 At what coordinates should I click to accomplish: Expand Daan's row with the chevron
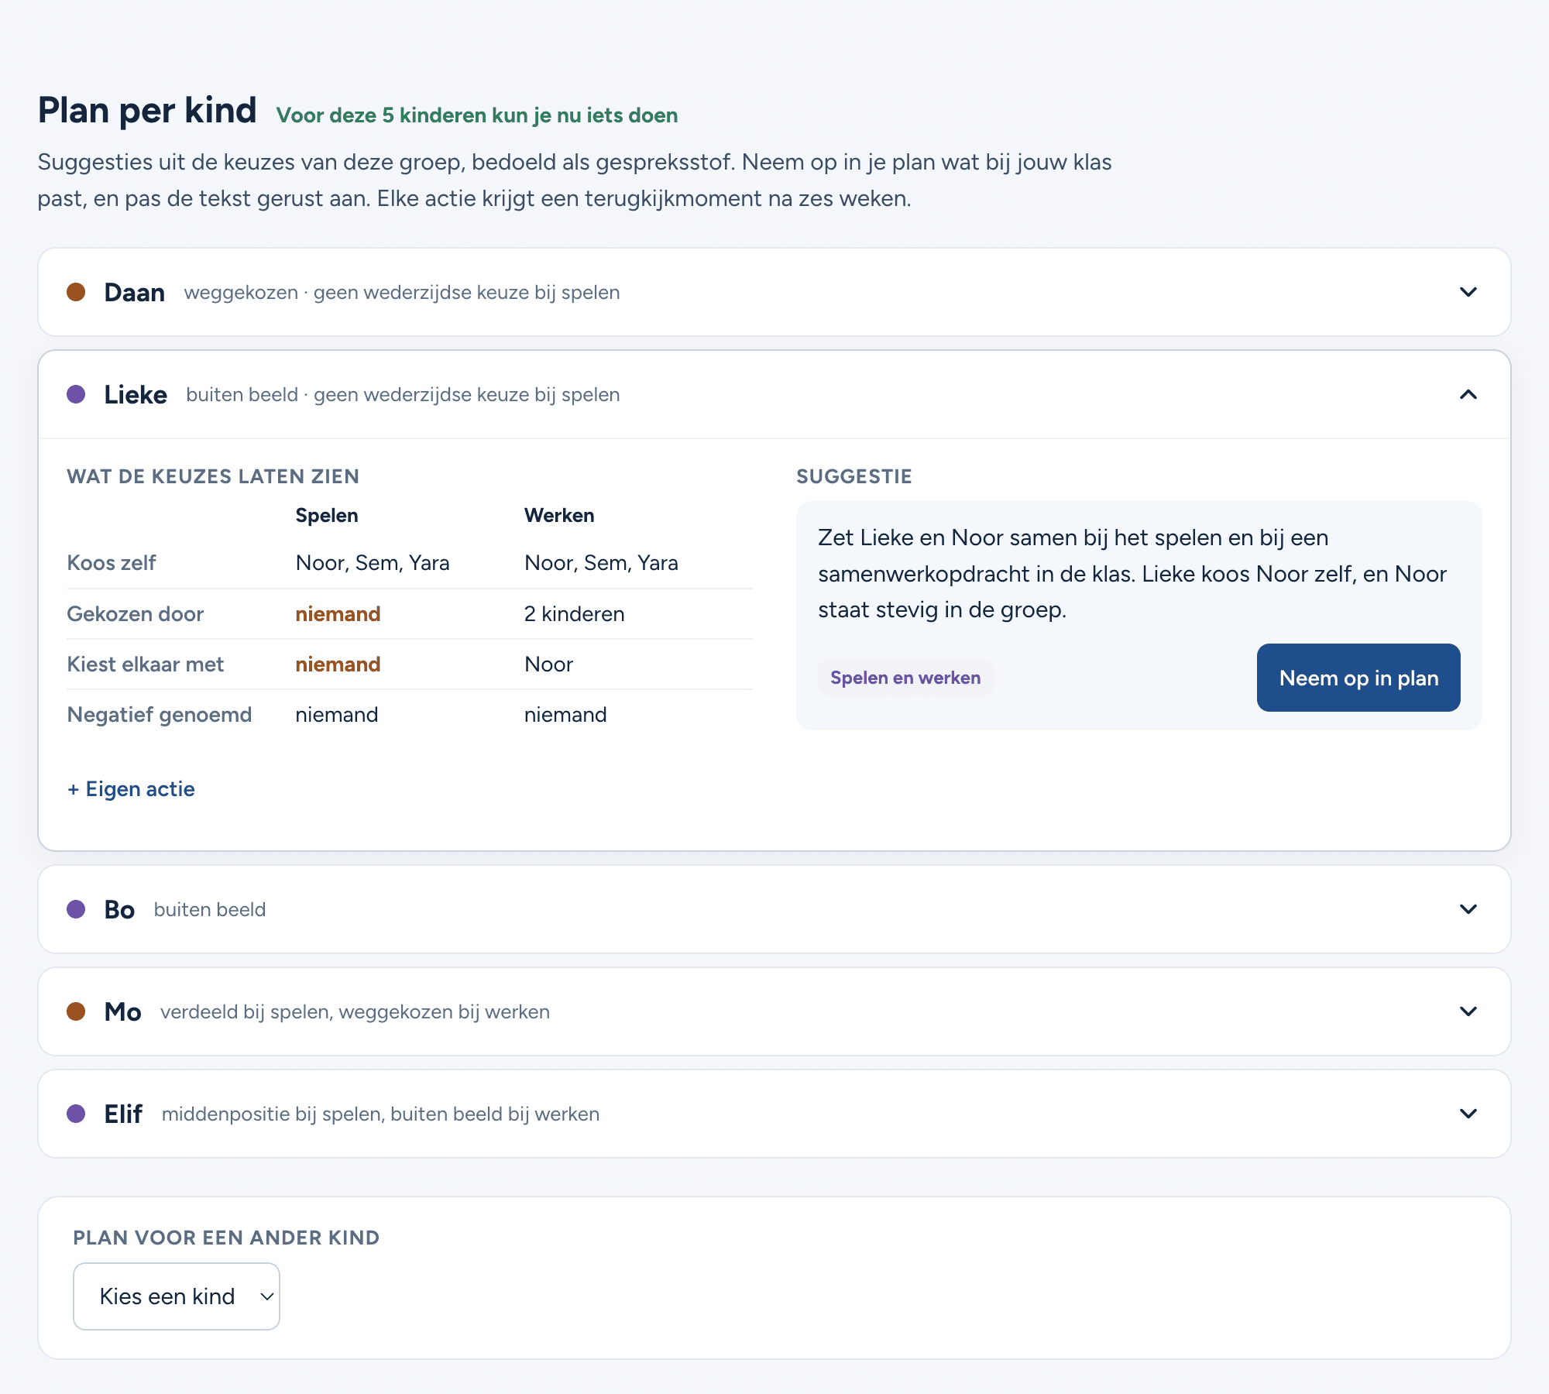click(1468, 292)
